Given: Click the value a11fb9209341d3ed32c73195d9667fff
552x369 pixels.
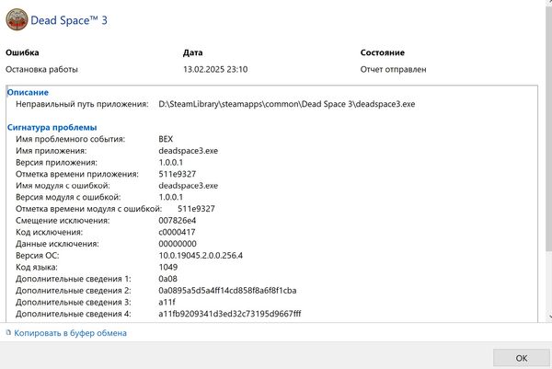Looking at the screenshot, I should (x=230, y=314).
